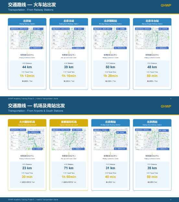Click the taxi icon under 1h 16min
Image resolution: width=179 pixels, height=202 pixels.
(64, 81)
